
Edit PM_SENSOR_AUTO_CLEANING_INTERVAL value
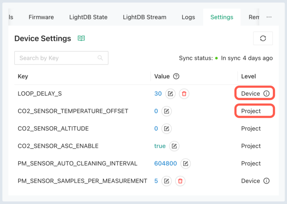point(186,163)
